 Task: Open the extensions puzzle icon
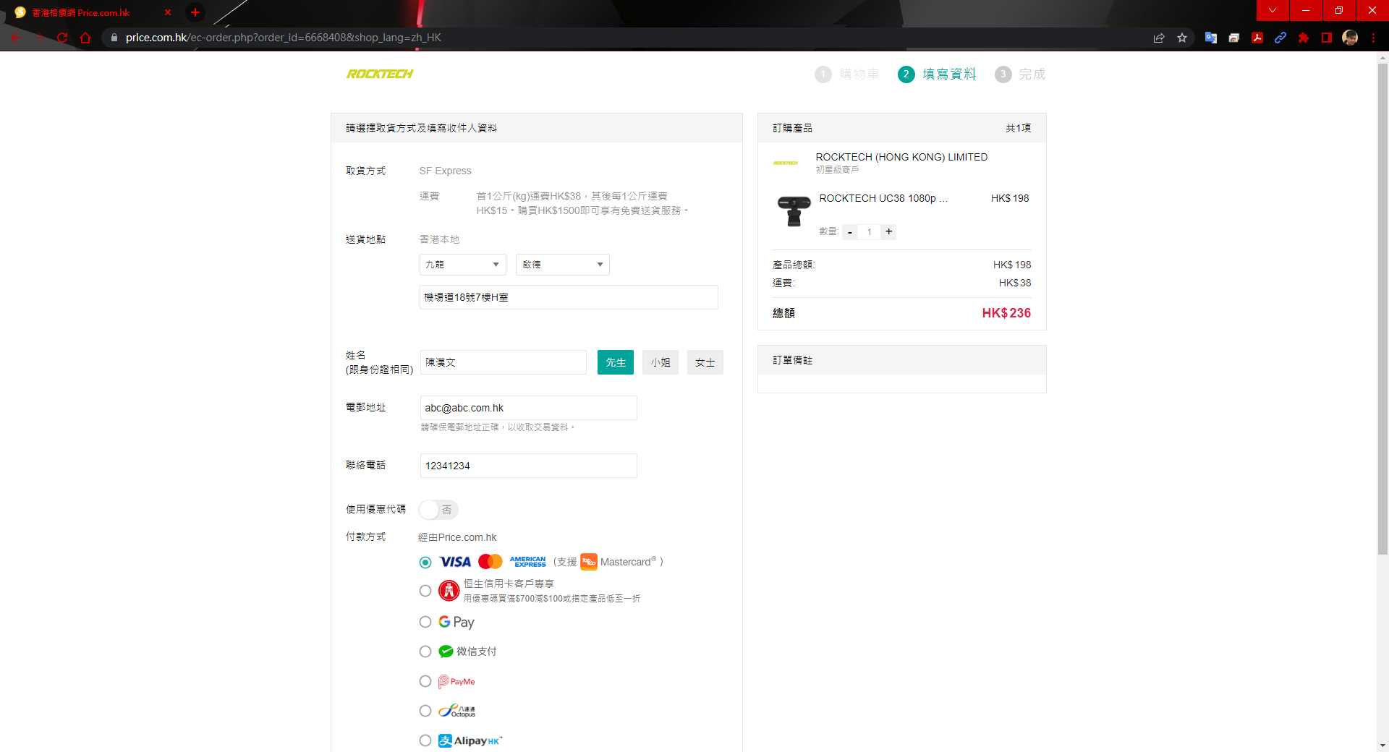click(1304, 38)
